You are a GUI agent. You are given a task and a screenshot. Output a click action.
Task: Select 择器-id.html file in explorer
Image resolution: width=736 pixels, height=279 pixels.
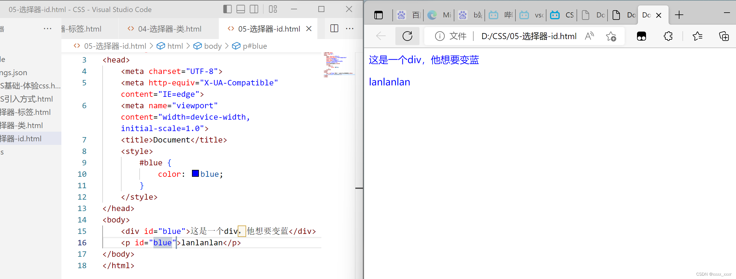click(31, 139)
